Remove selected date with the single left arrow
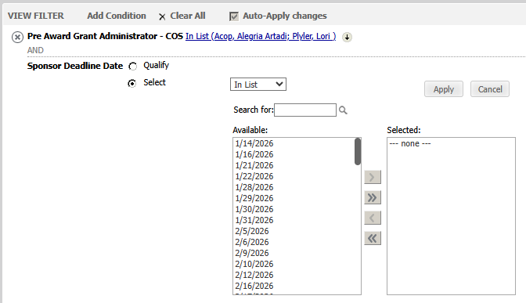 coord(373,218)
